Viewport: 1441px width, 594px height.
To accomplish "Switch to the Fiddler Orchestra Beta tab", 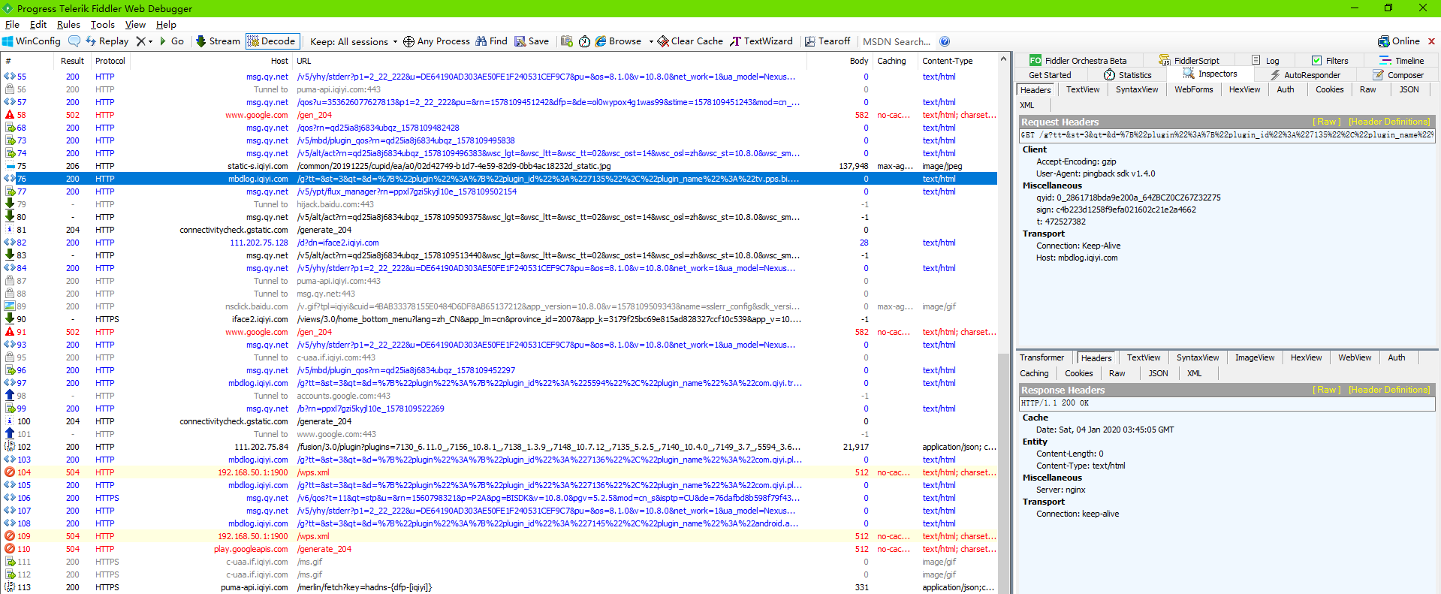I will tap(1078, 61).
